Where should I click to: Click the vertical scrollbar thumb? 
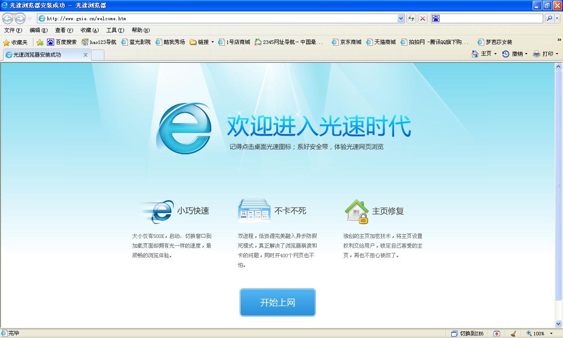(559, 185)
